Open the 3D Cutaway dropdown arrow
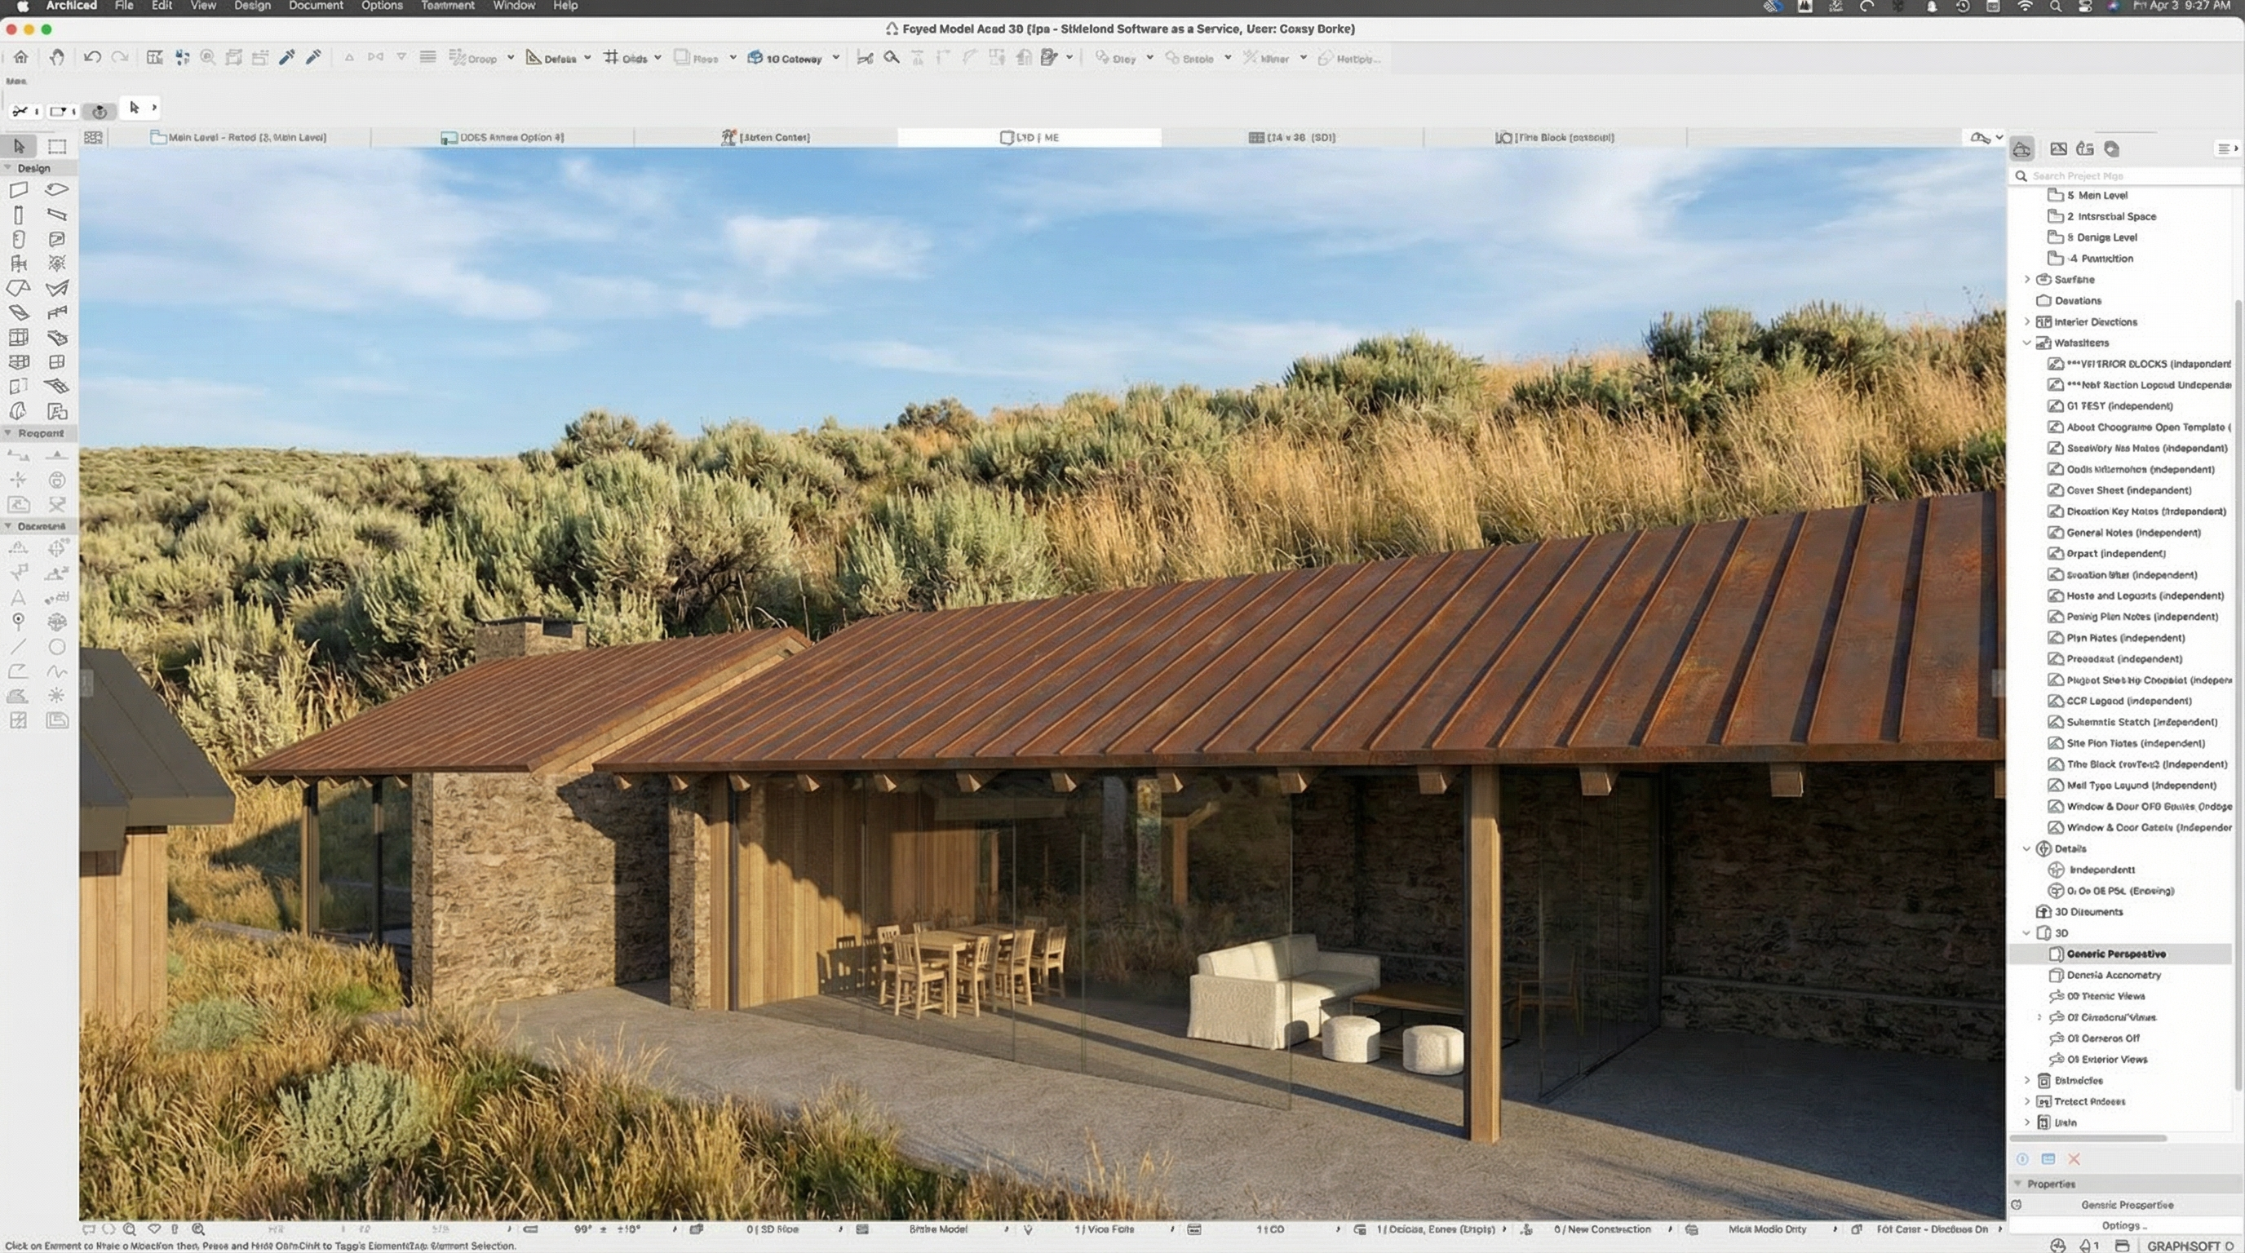2245x1253 pixels. pos(836,59)
